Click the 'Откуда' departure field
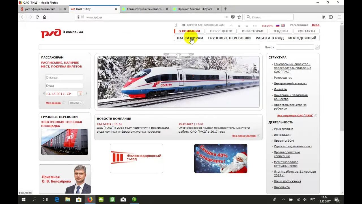362x204 pixels. click(64, 77)
